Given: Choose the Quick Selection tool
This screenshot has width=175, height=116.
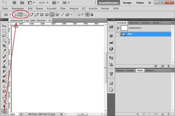Looking at the screenshot, I should pos(4,41).
